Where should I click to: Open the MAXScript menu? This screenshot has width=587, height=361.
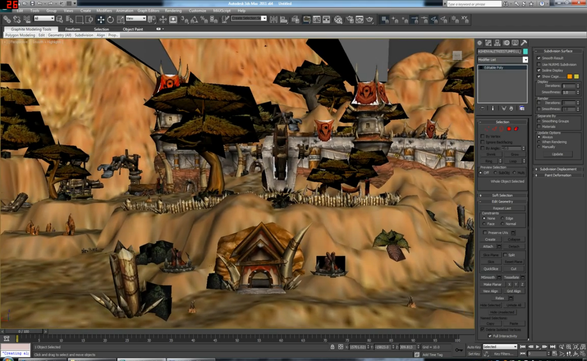pyautogui.click(x=222, y=11)
